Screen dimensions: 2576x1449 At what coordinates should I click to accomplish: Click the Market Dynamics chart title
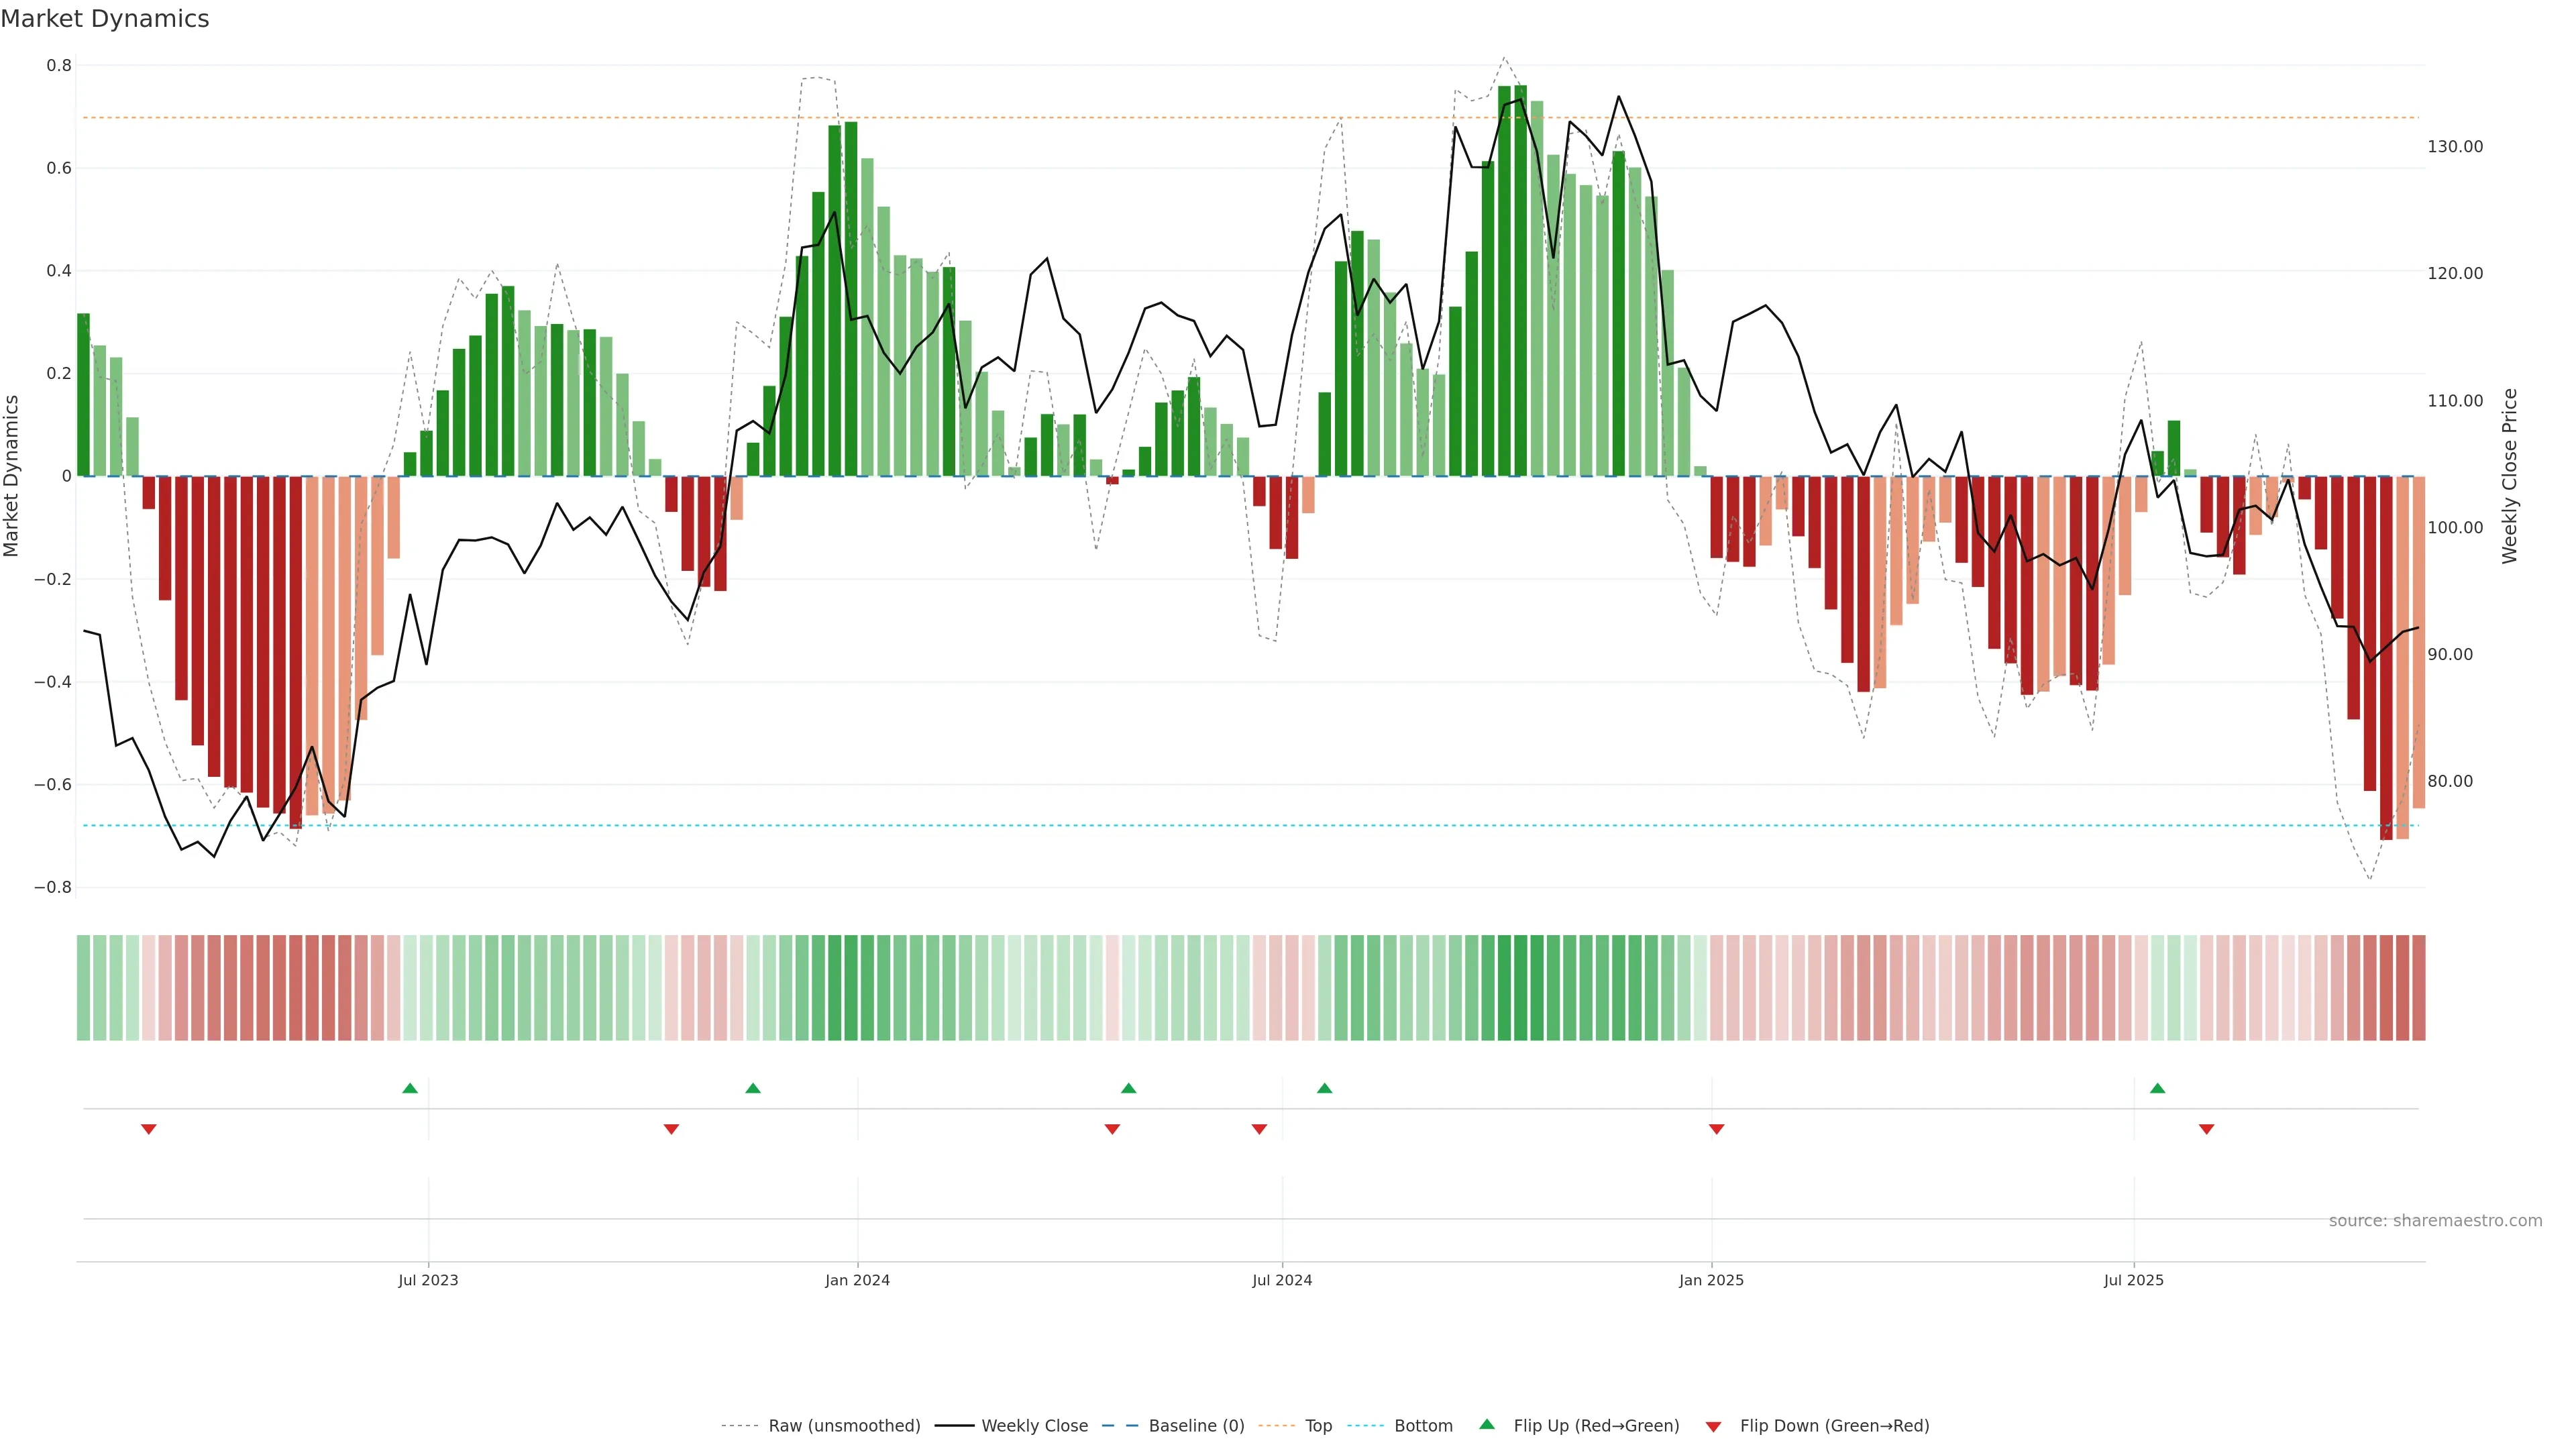pos(105,19)
